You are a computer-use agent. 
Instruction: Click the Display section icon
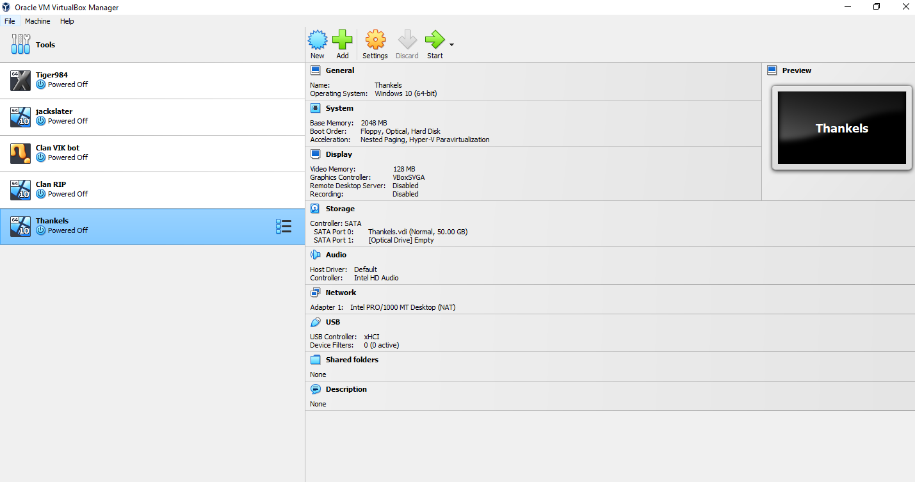click(x=315, y=154)
